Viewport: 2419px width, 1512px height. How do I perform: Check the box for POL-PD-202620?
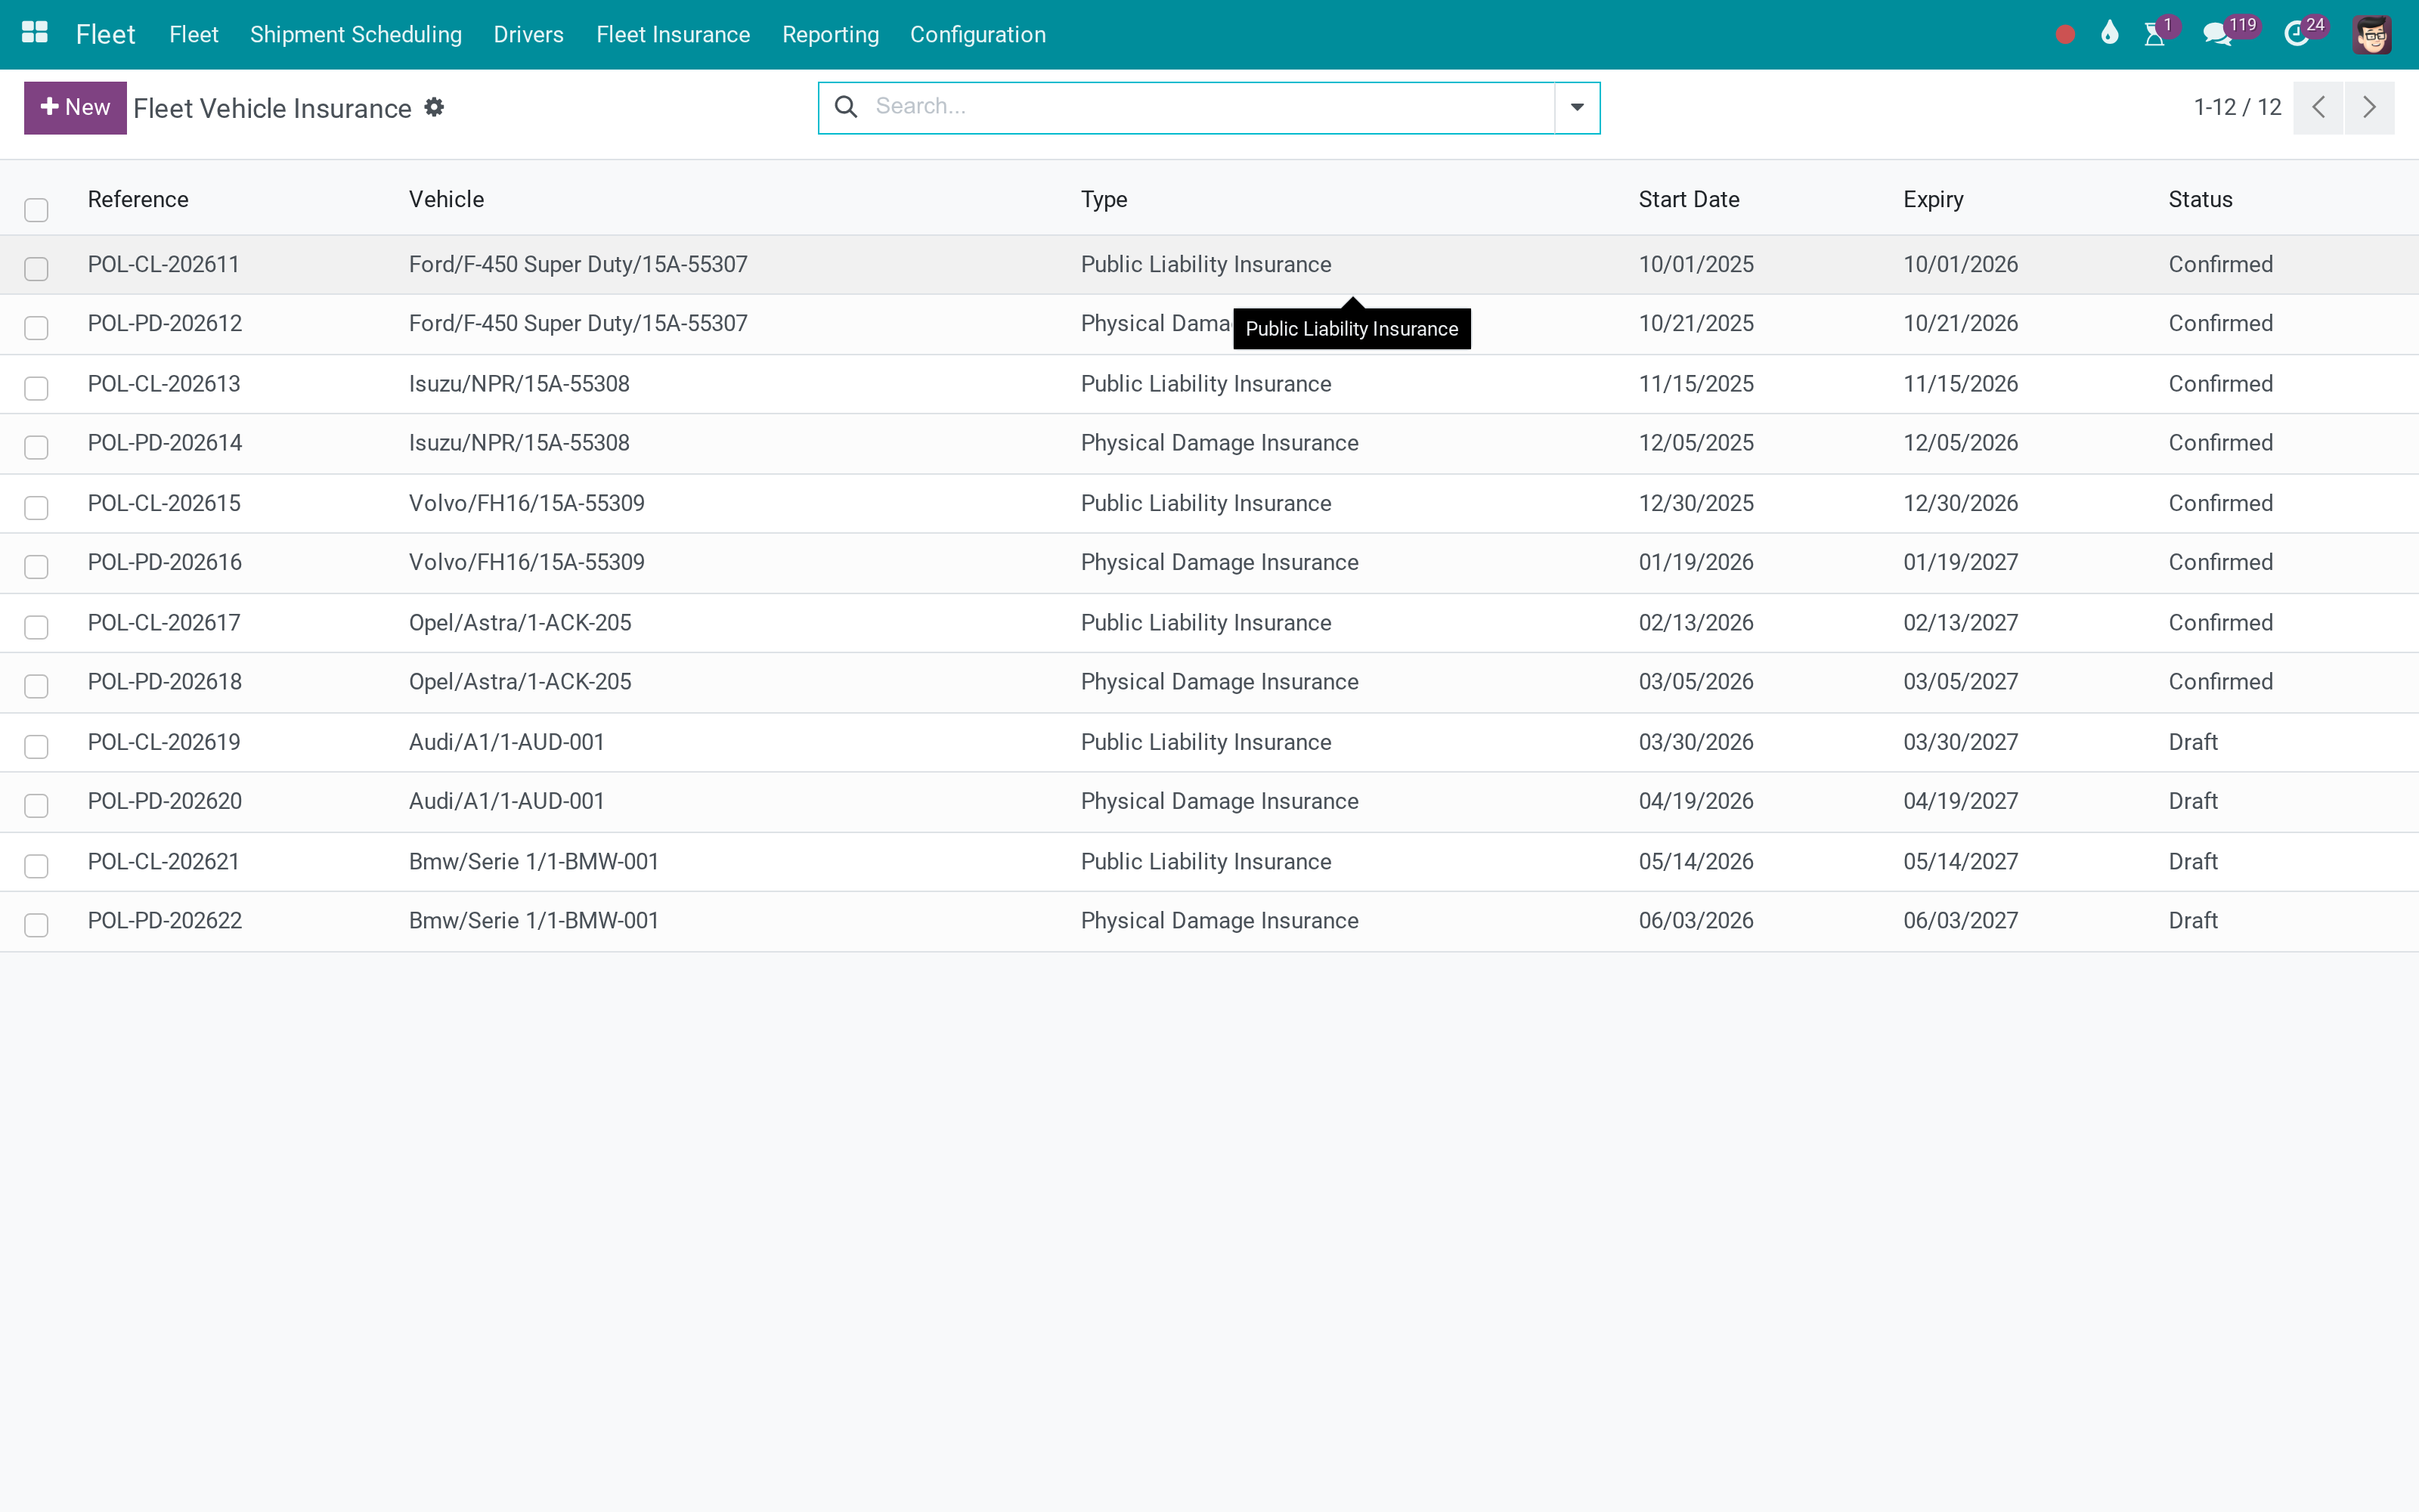[x=36, y=805]
